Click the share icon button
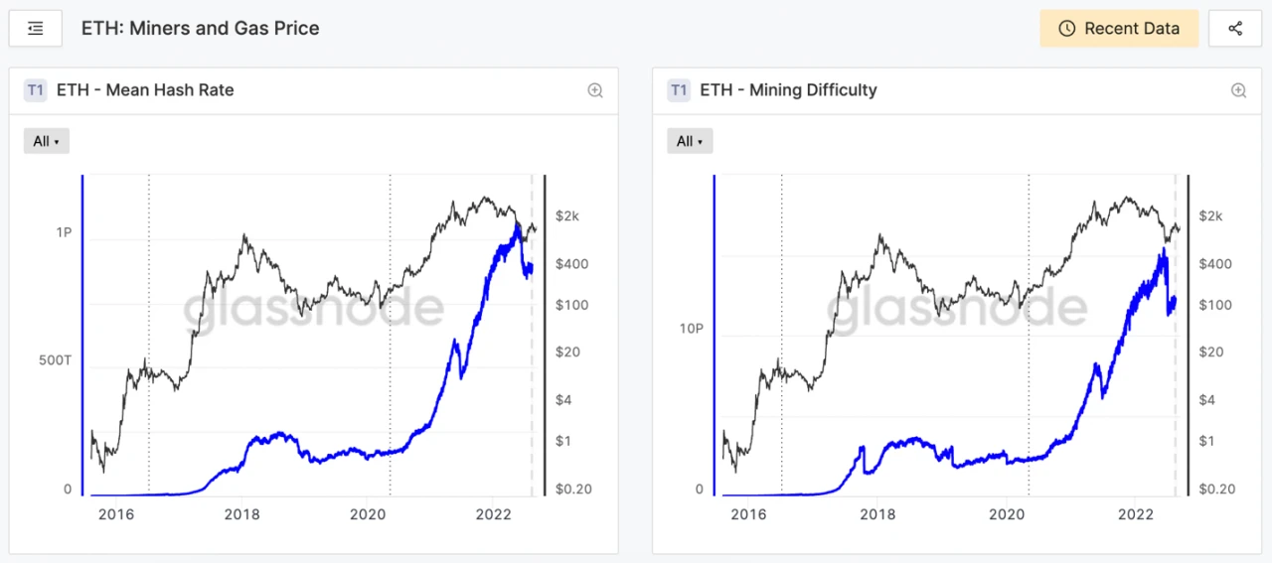This screenshot has height=563, width=1272. [1235, 29]
